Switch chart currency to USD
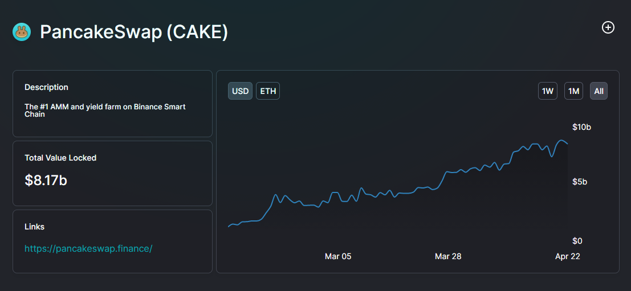The image size is (631, 291). [x=240, y=91]
